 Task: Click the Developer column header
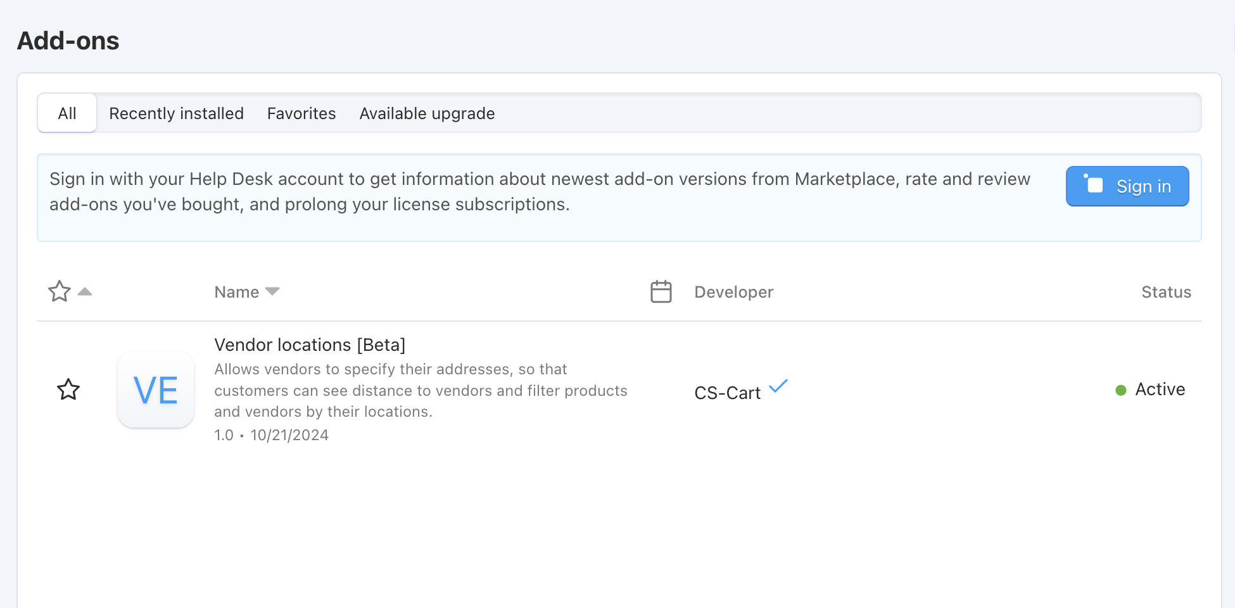click(733, 292)
